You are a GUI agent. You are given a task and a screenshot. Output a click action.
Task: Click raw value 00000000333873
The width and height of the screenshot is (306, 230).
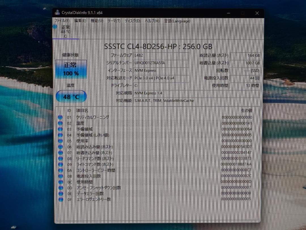tap(237, 158)
